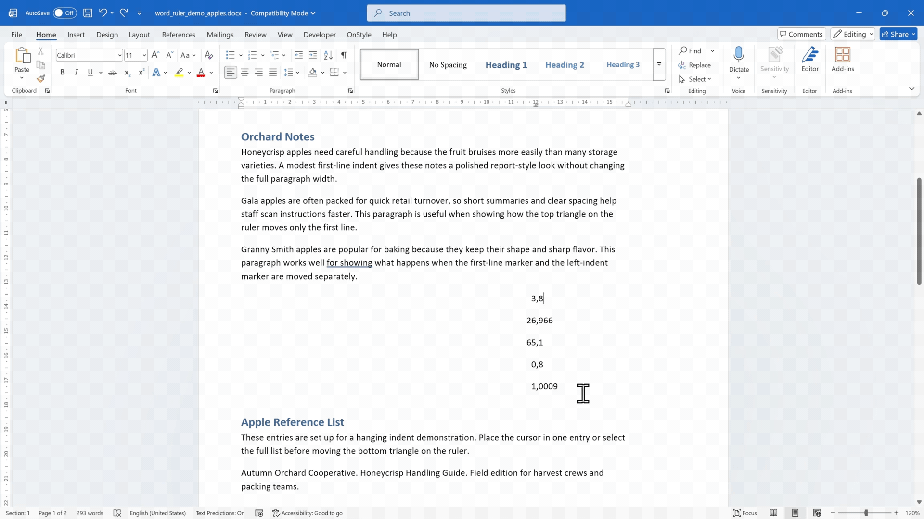Open the Layout ribbon tab
Image resolution: width=924 pixels, height=519 pixels.
click(139, 35)
